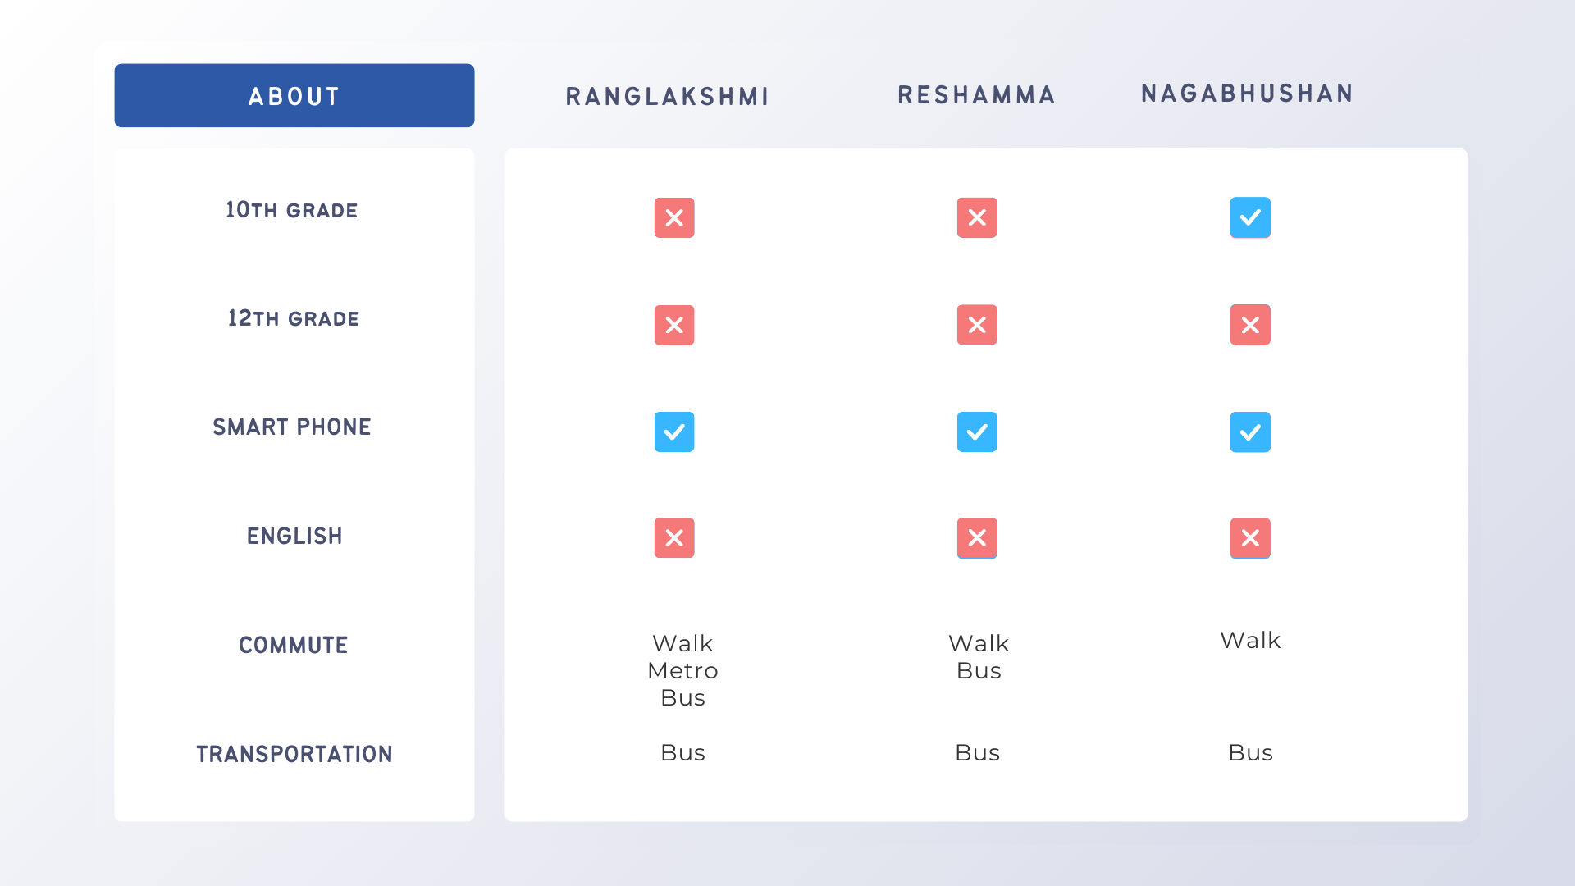Viewport: 1575px width, 886px height.
Task: Select the TRANSPORTATION row label
Action: click(294, 755)
